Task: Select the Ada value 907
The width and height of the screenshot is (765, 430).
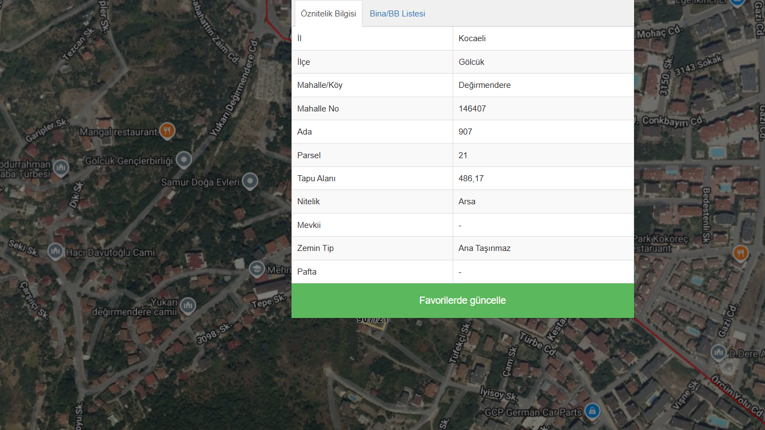Action: (x=543, y=132)
